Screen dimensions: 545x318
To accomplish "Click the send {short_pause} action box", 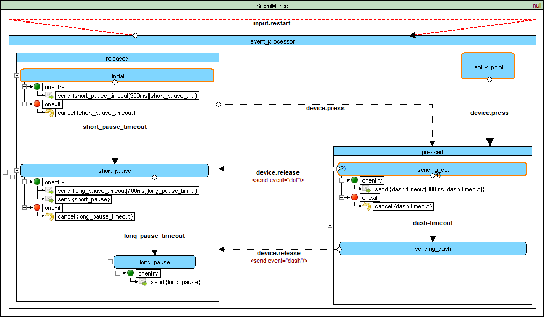I will tap(84, 199).
